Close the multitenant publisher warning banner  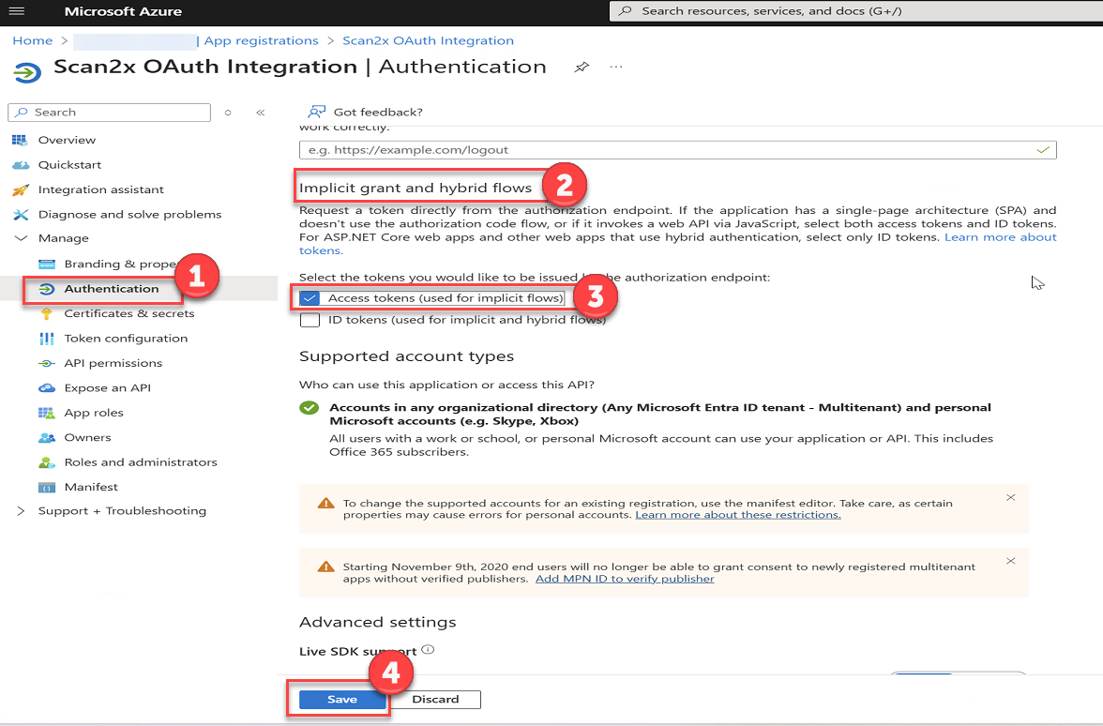(x=1010, y=561)
